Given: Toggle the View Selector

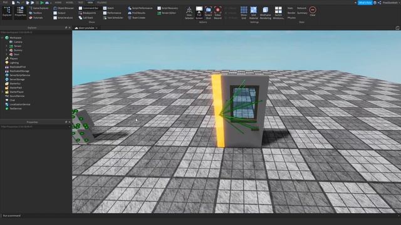Looking at the screenshot, I should coord(189,13).
